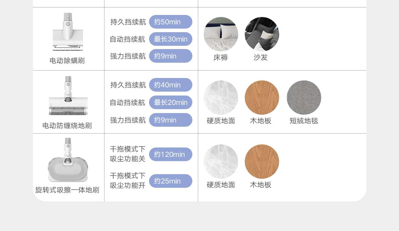Click the electric anti-tangle floor brush image

(x=68, y=96)
